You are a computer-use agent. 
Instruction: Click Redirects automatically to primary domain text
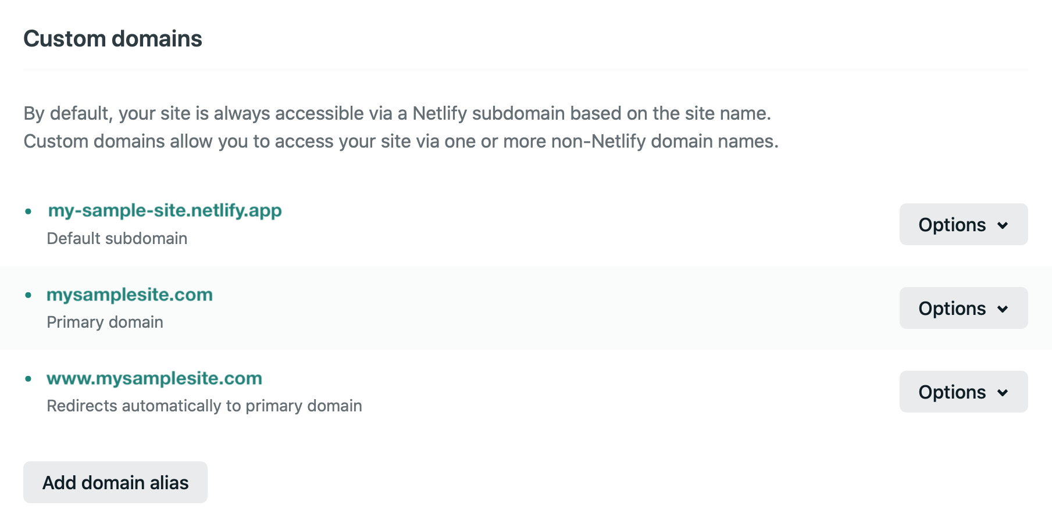pyautogui.click(x=204, y=406)
